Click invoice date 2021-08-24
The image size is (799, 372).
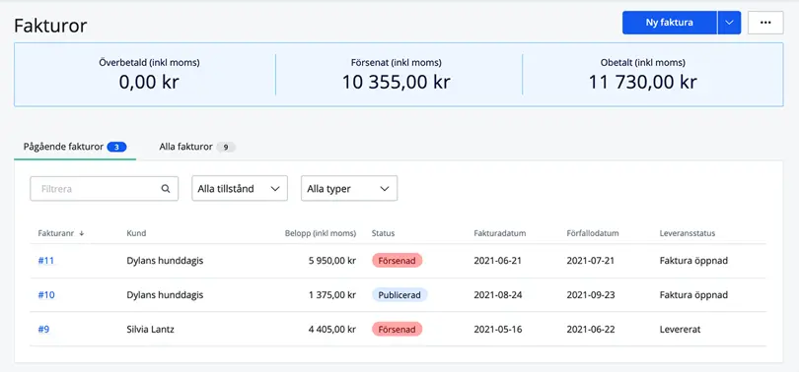(x=498, y=295)
